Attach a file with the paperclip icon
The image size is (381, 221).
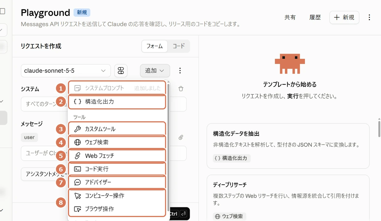pyautogui.click(x=181, y=137)
